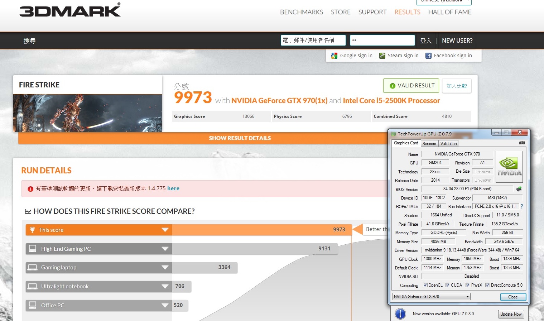Click the 搜尋 search field
This screenshot has height=321, width=544.
click(30, 41)
